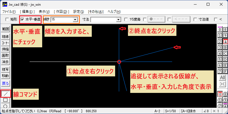The image size is (228, 114).
Task: Select layer group button 6
Action: (220, 66)
